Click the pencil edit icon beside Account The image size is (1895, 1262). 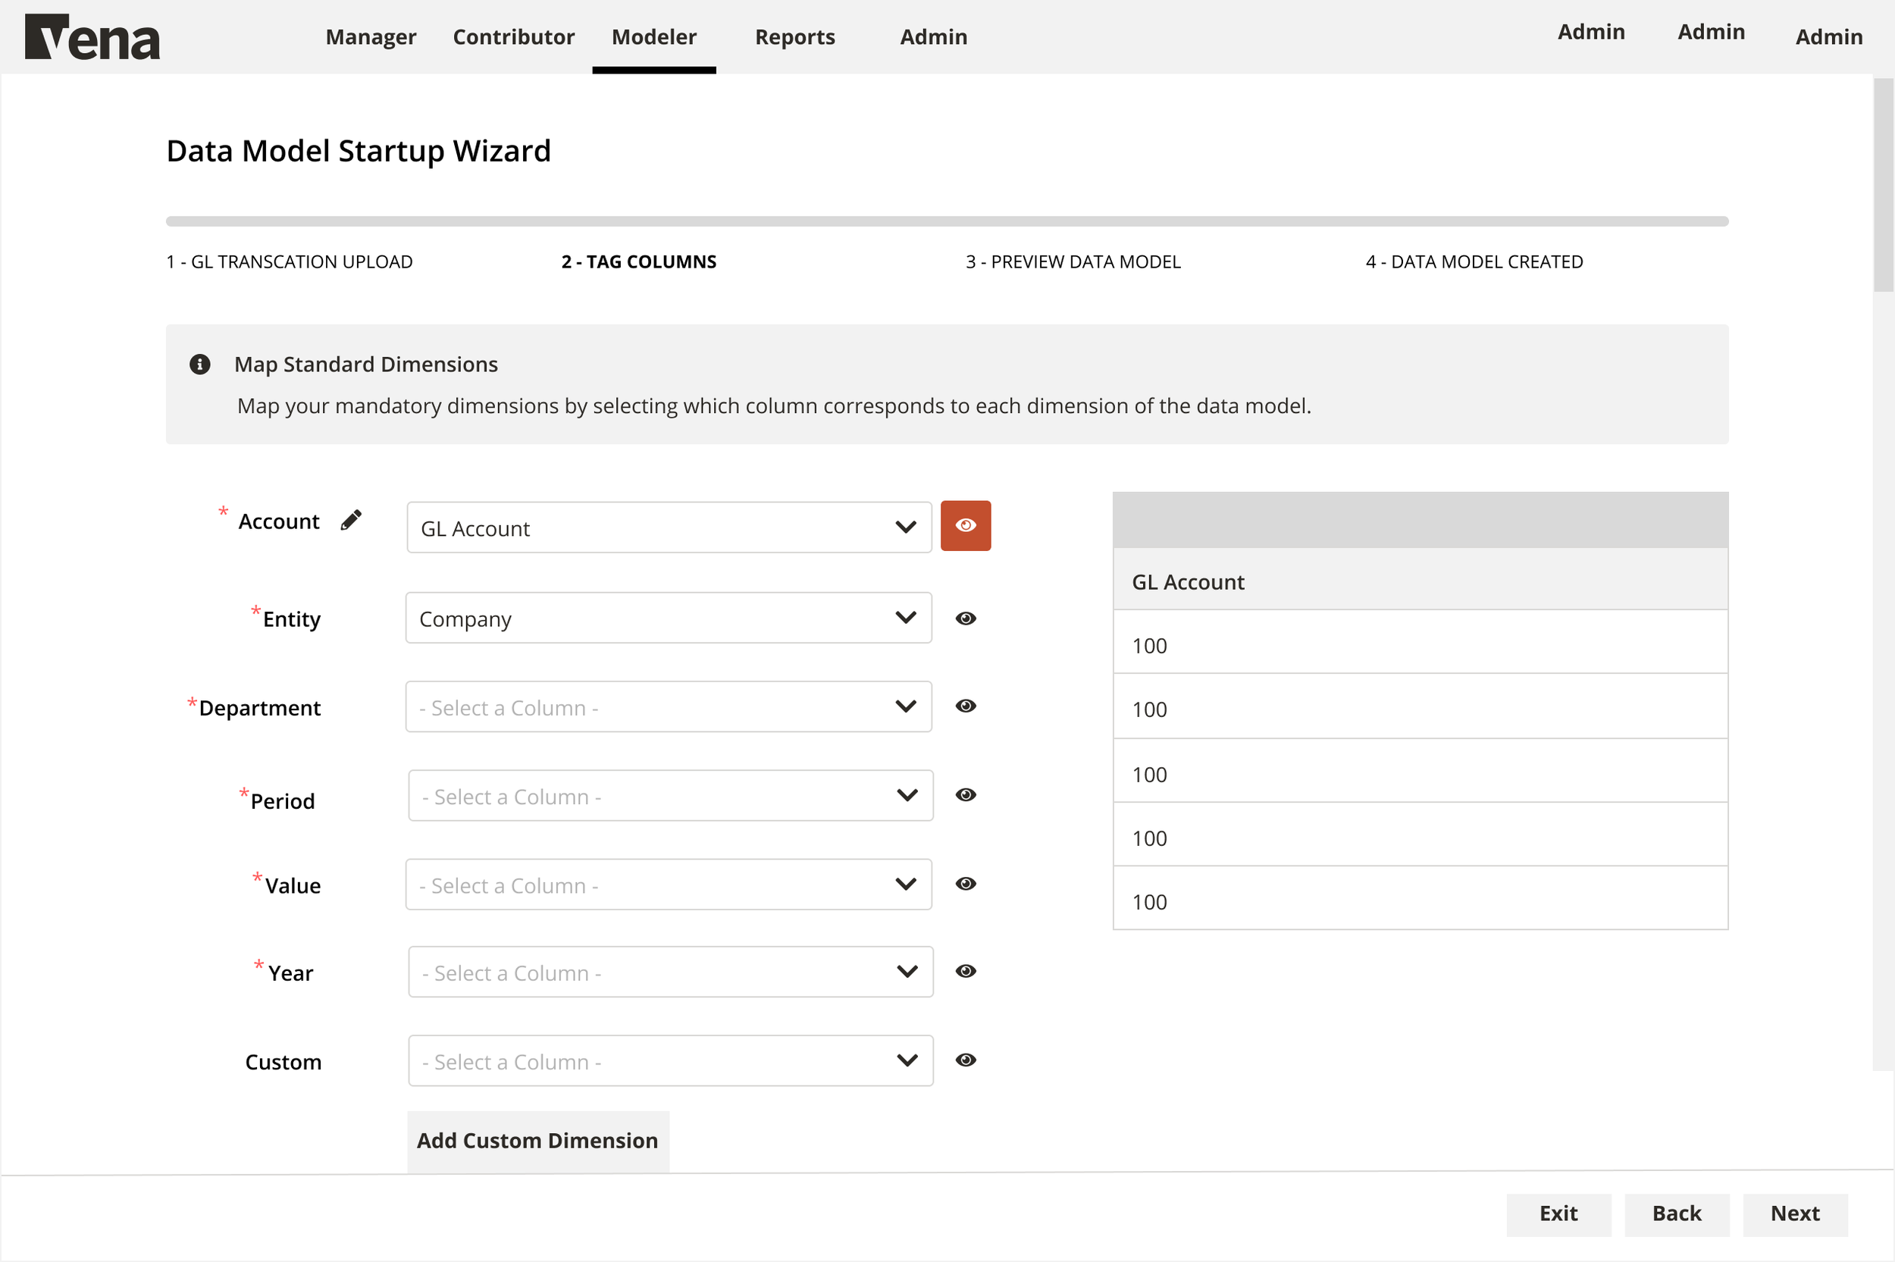click(351, 520)
